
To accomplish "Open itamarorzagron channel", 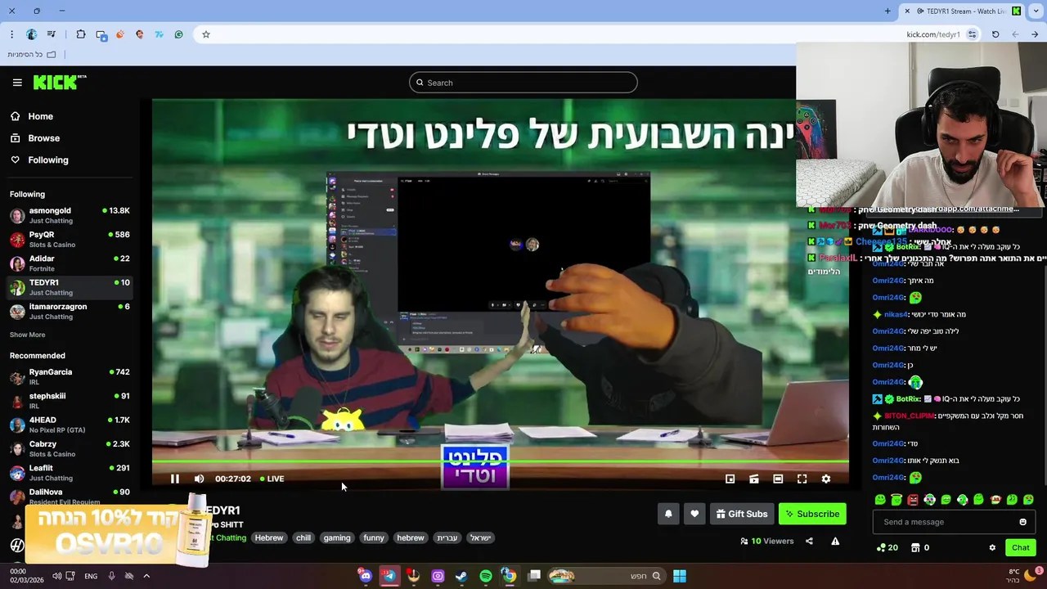I will pos(70,311).
